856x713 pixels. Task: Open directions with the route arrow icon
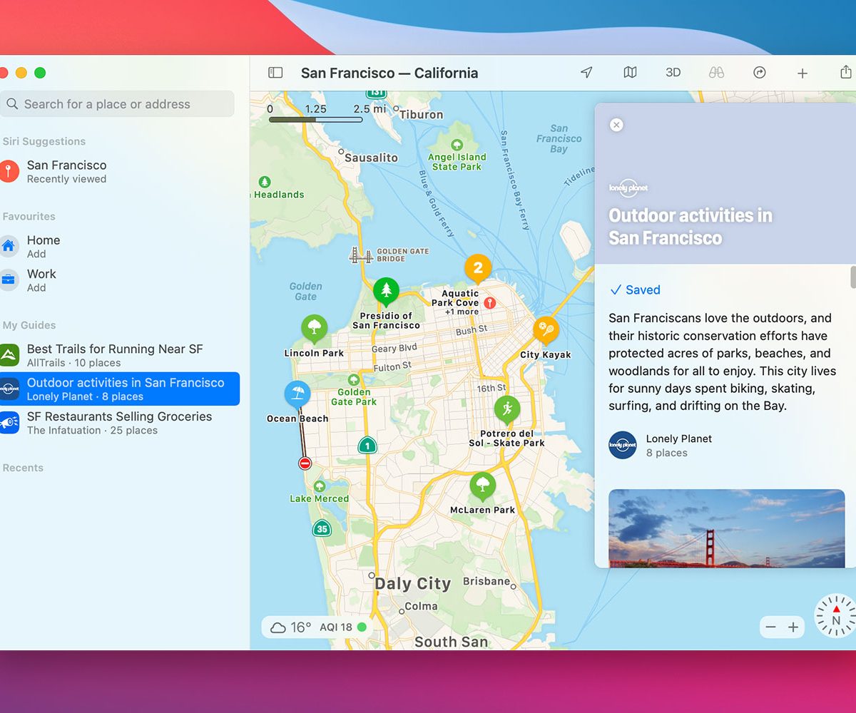pos(760,73)
